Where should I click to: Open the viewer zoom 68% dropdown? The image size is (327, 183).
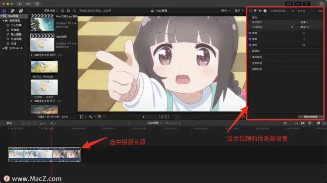(225, 10)
